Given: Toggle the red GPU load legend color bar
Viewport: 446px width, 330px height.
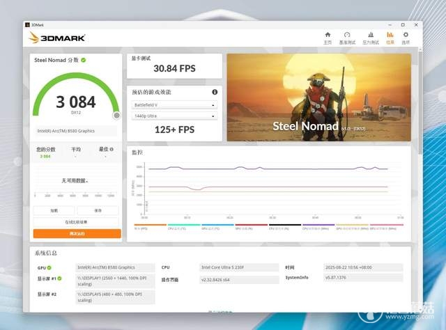Looking at the screenshot, I should [x=252, y=225].
